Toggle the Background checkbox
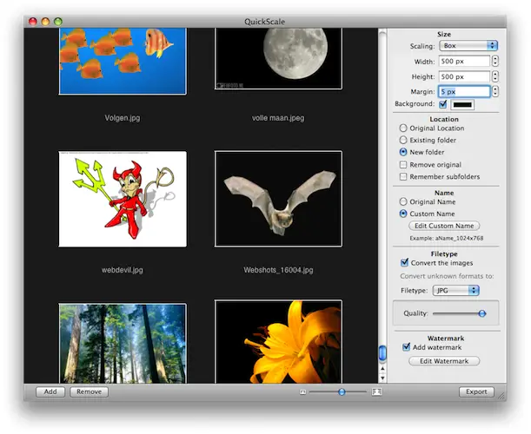Viewport: 531px width, 434px height. coord(443,104)
